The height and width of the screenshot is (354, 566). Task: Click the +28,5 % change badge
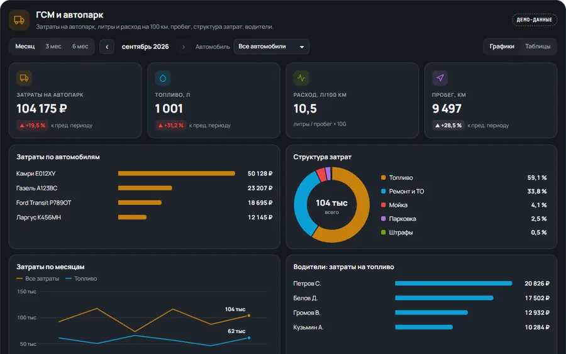coord(448,125)
